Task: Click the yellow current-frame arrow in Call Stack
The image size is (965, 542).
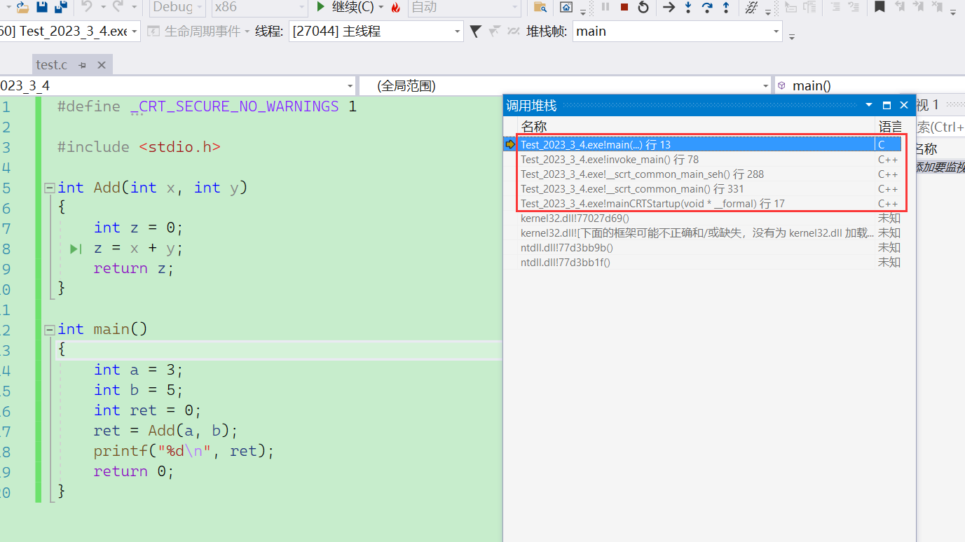Action: coord(510,144)
